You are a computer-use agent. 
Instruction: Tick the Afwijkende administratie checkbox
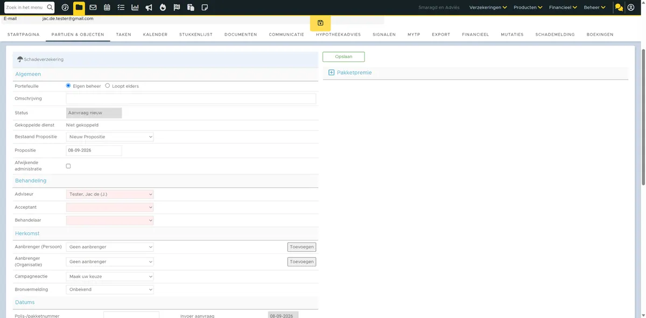pyautogui.click(x=68, y=166)
